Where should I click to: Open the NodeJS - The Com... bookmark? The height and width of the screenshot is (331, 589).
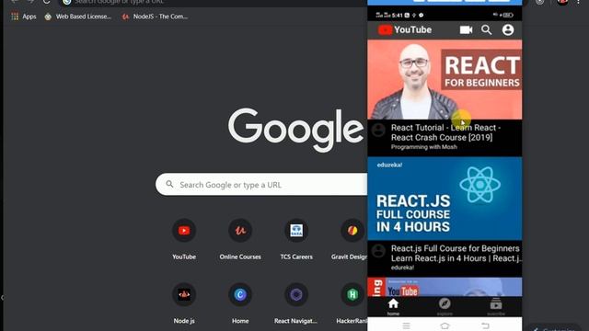tap(155, 17)
